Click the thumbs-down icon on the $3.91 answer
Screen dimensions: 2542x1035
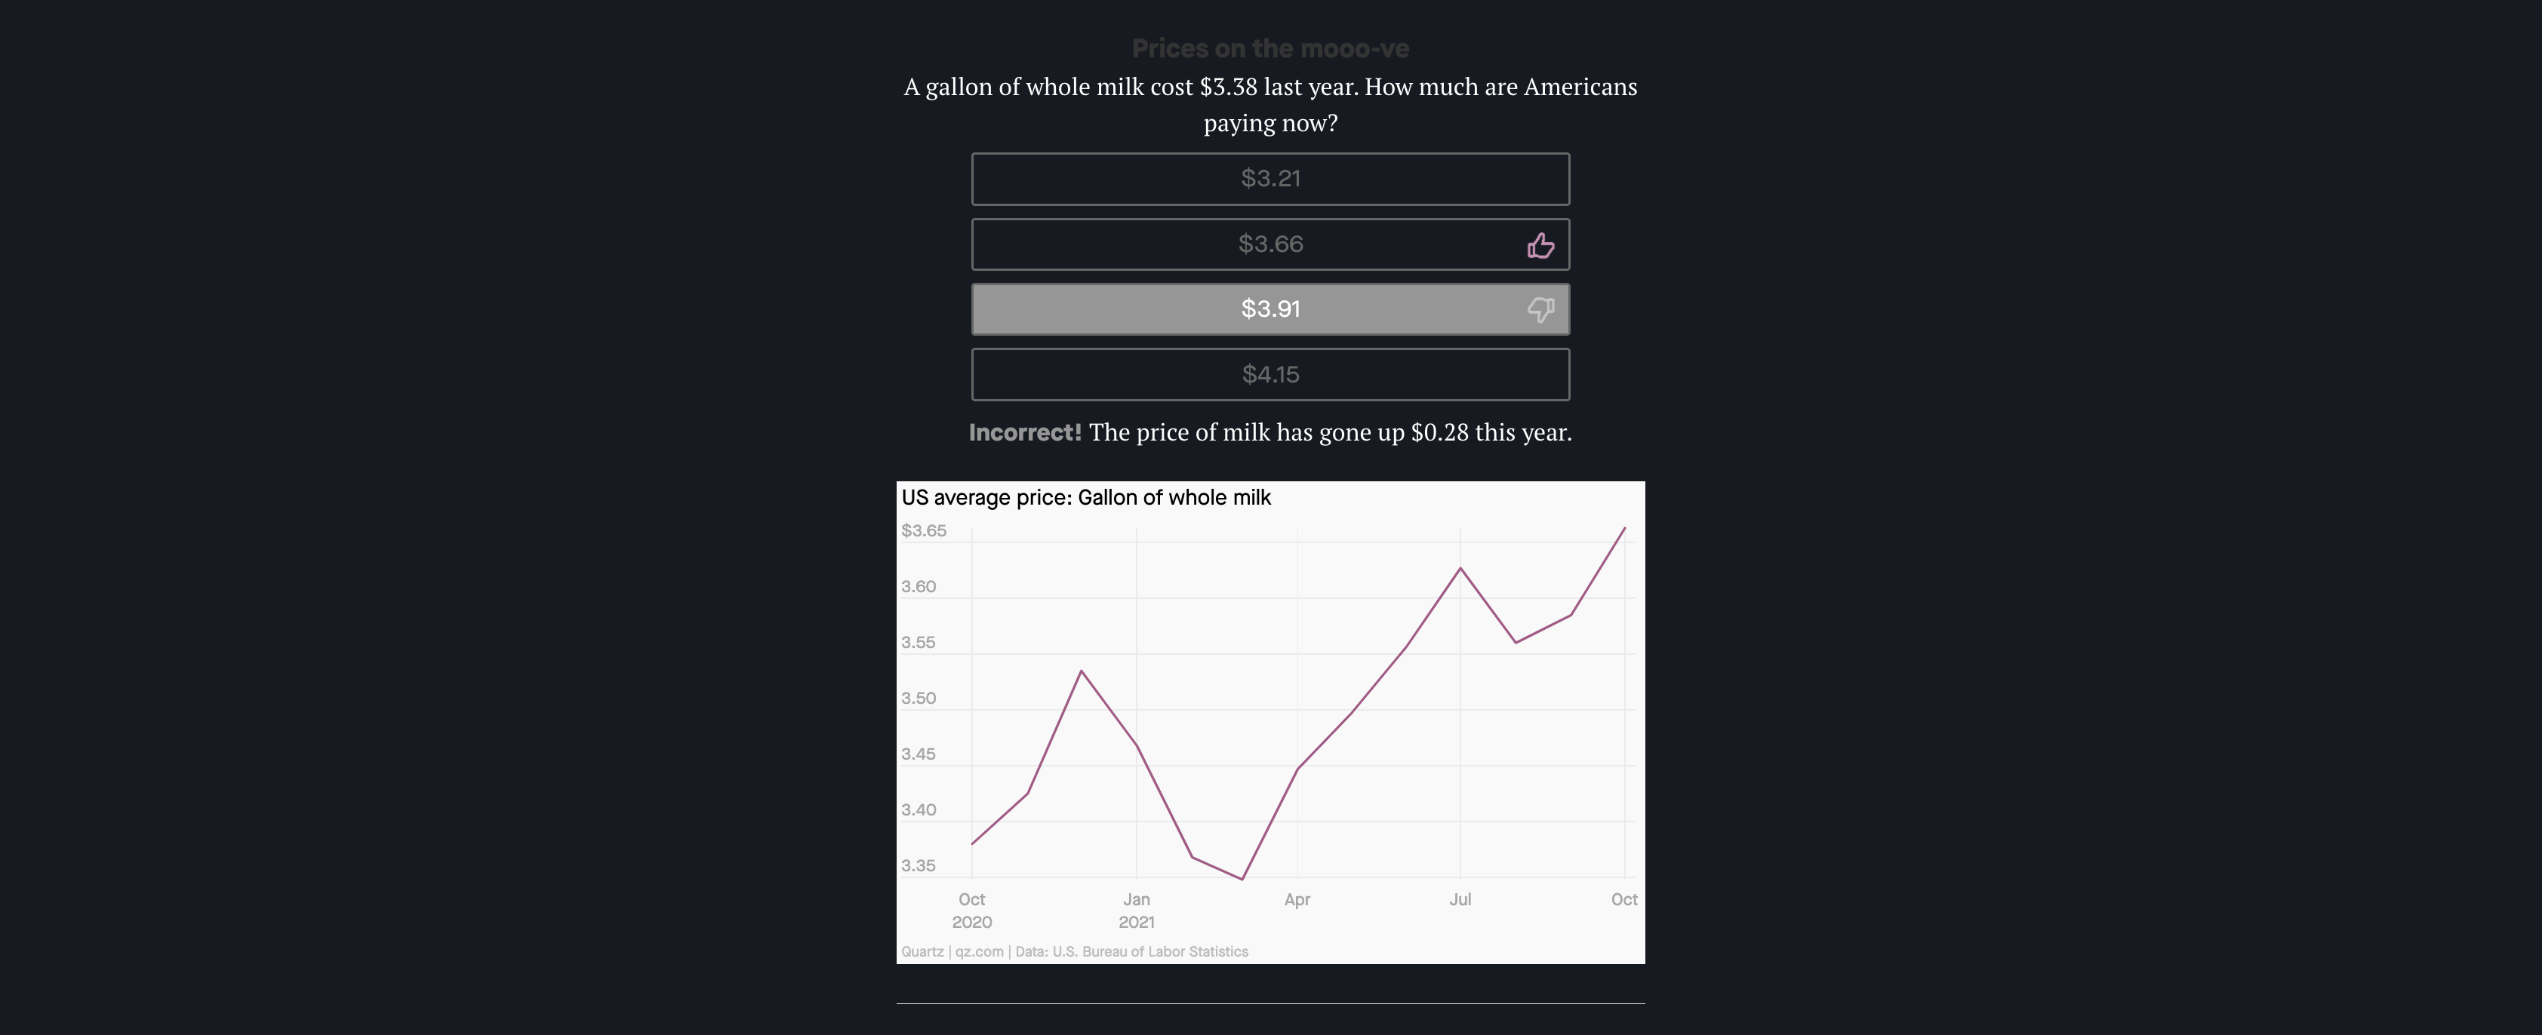tap(1540, 310)
